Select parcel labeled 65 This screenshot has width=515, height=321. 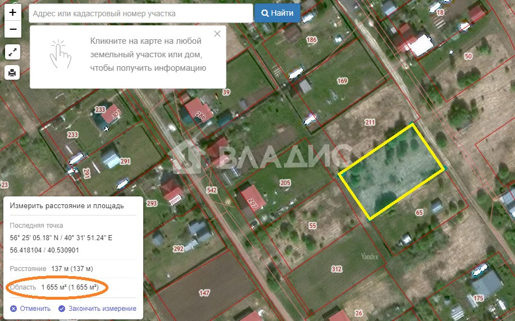coord(419,212)
